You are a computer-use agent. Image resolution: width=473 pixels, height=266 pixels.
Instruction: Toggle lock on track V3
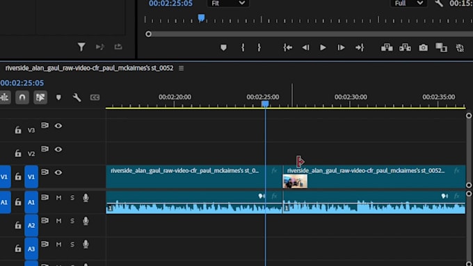click(18, 130)
